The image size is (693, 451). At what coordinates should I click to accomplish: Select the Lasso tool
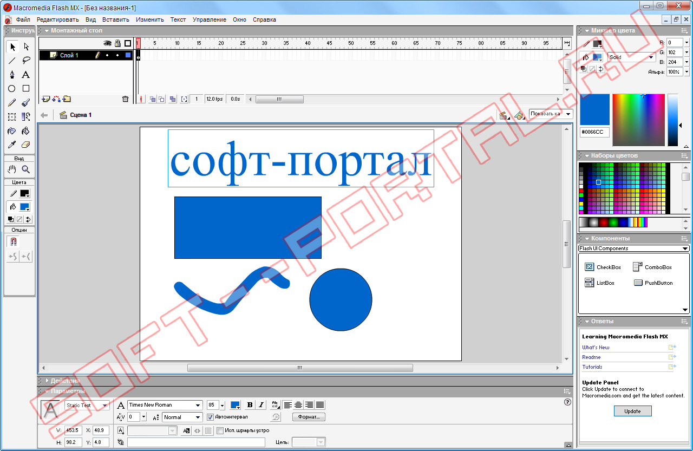[x=26, y=61]
